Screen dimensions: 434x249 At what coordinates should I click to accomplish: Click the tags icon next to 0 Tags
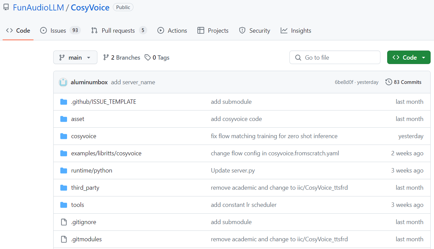(x=148, y=58)
